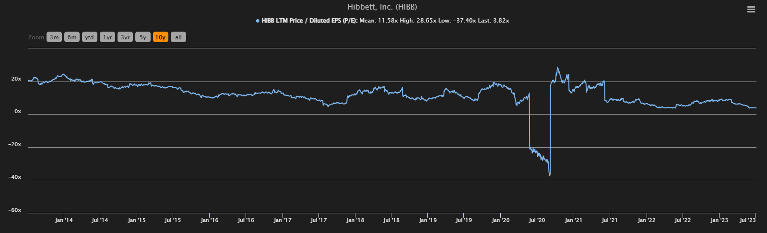Screen dimensions: 767x233
Task: Click the Jan '15 x-axis label
Action: tap(137, 220)
